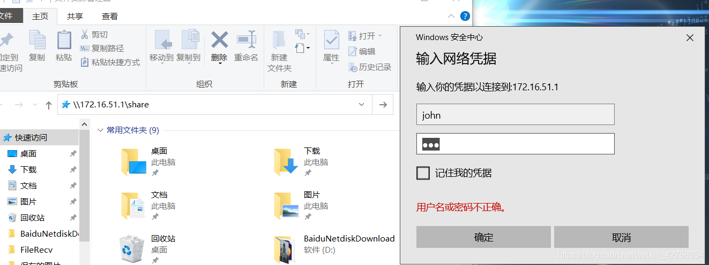Screen dimensions: 709x265
Task: Open Downloads (下载) folder icon in list
Action: point(286,162)
